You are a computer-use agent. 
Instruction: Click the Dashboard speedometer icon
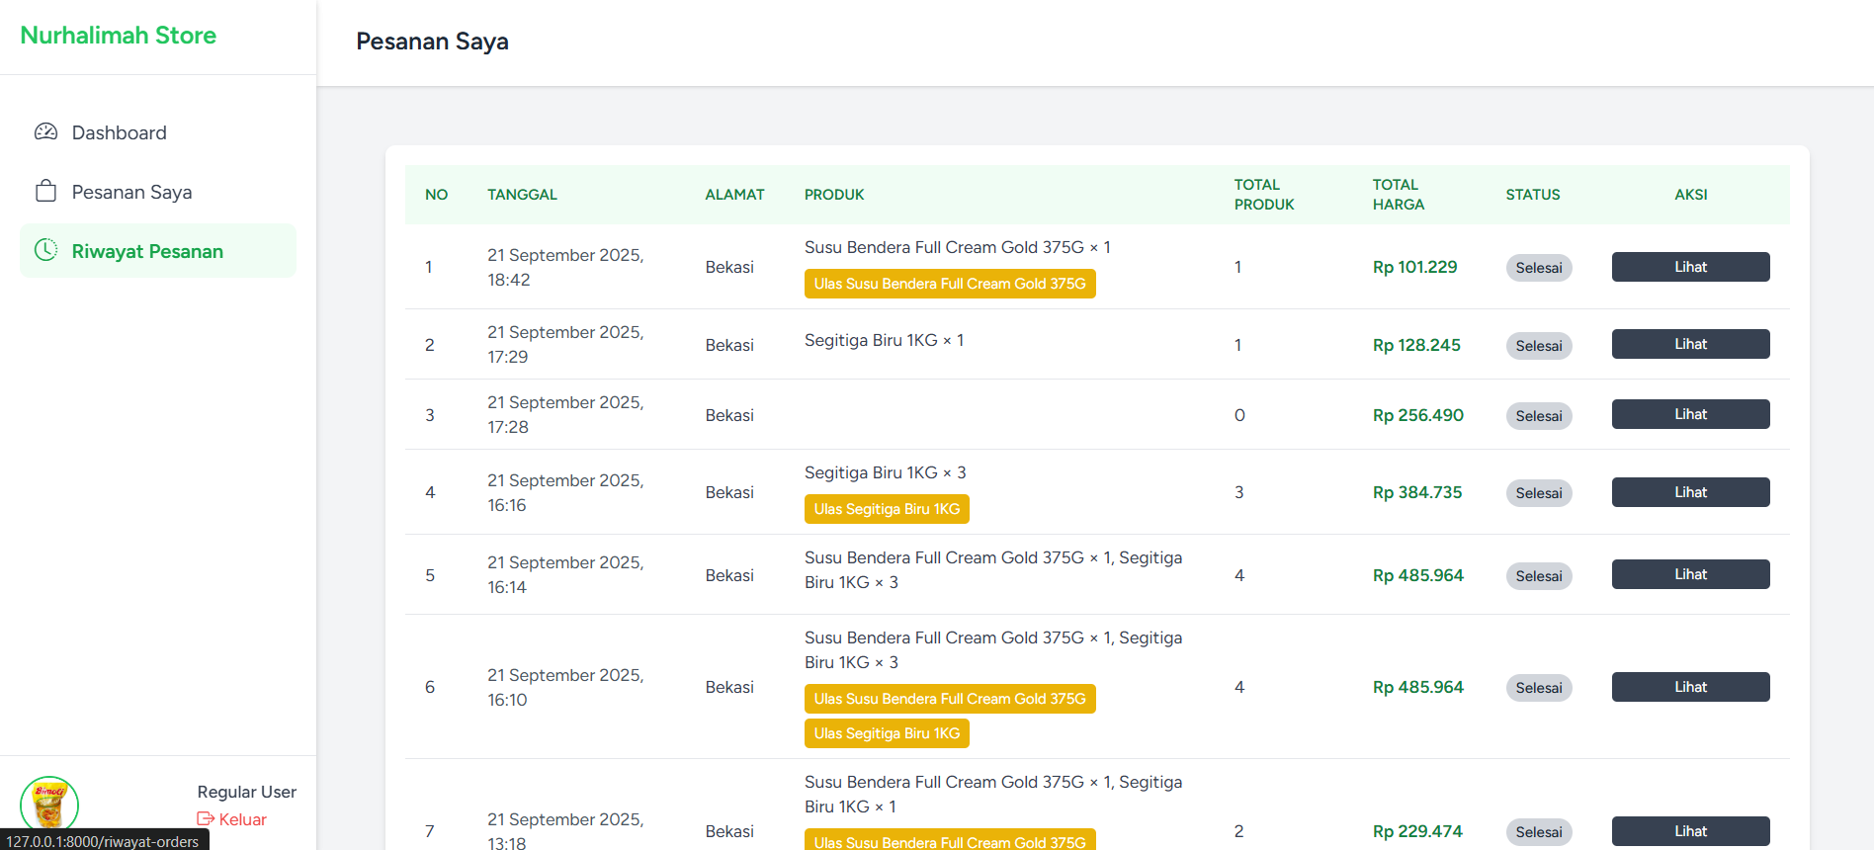pyautogui.click(x=45, y=132)
